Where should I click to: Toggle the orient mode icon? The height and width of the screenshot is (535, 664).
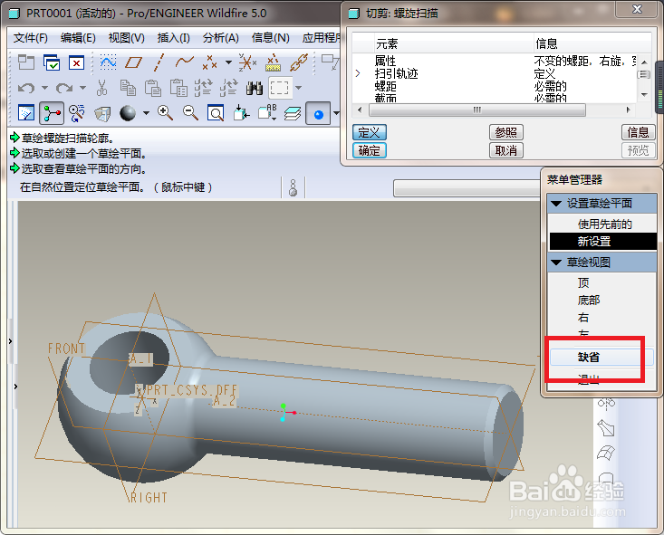(x=77, y=113)
